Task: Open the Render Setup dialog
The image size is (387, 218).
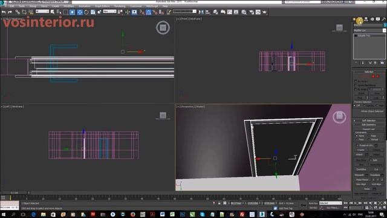Action: point(252,12)
